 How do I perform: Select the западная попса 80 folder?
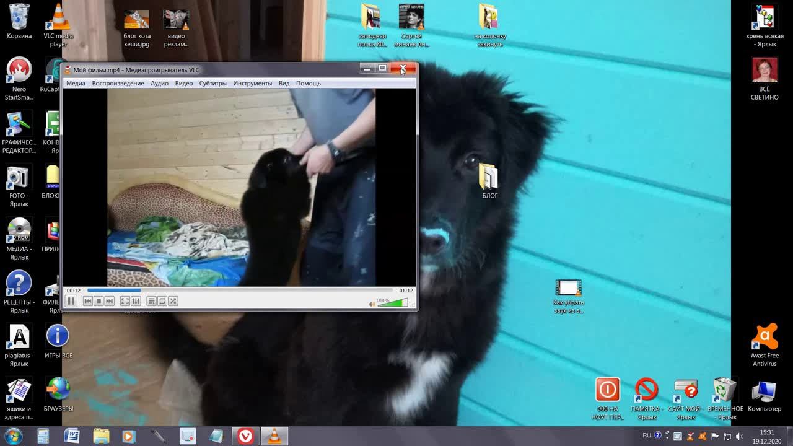coord(372,25)
